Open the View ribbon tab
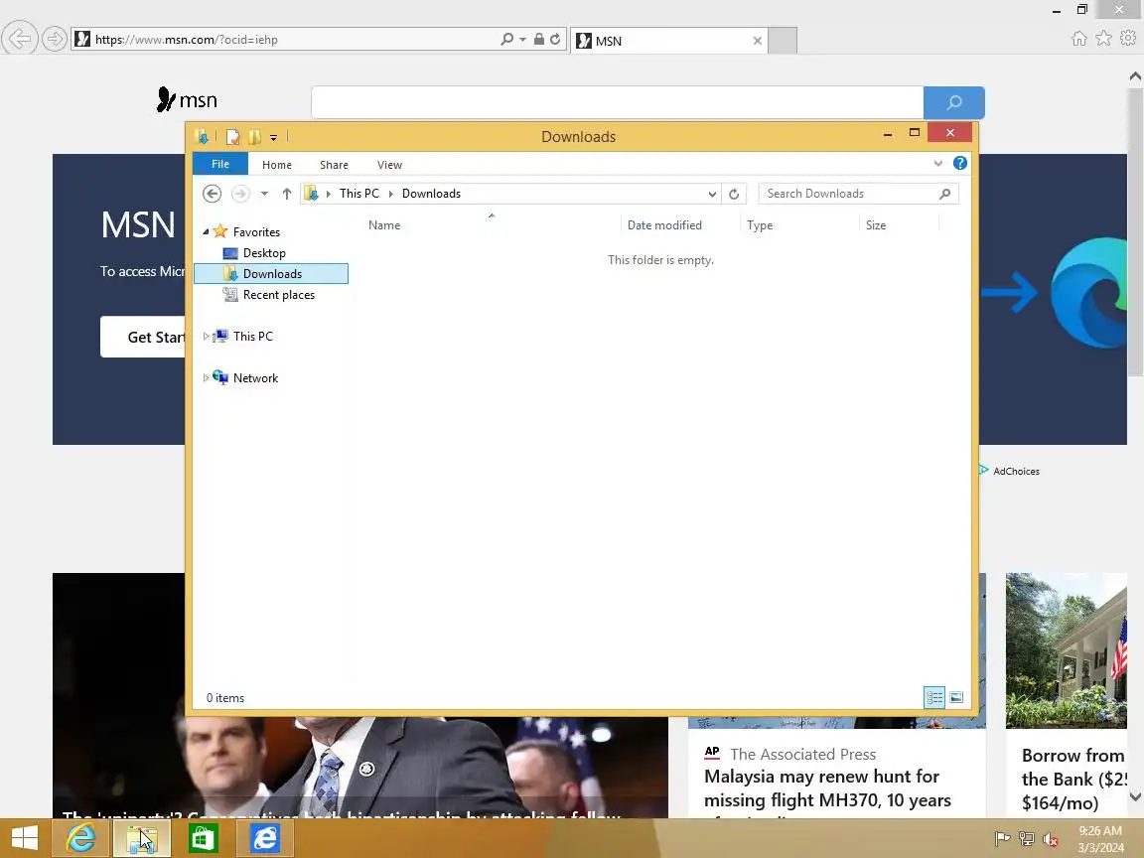Viewport: 1144px width, 858px height. coord(389,165)
